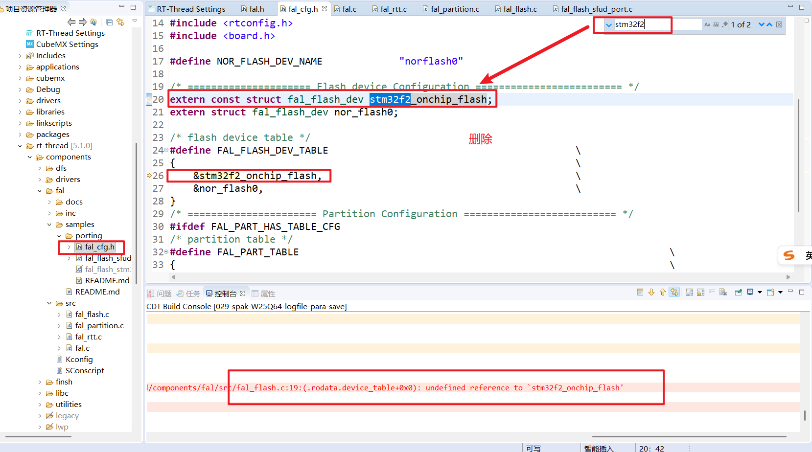Pin the build console
The width and height of the screenshot is (812, 452).
click(739, 292)
